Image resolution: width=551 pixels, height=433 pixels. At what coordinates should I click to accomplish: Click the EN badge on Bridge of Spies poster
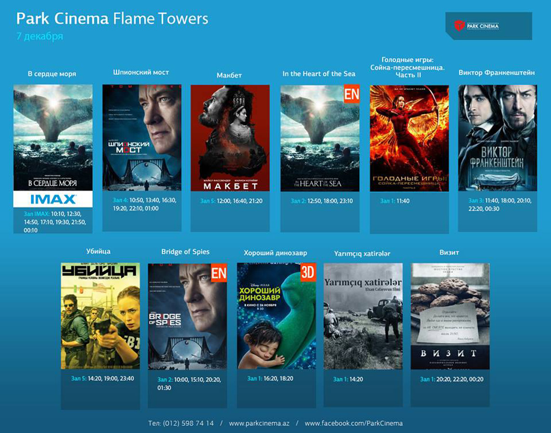click(218, 273)
